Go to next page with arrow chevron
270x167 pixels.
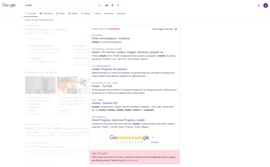153,137
